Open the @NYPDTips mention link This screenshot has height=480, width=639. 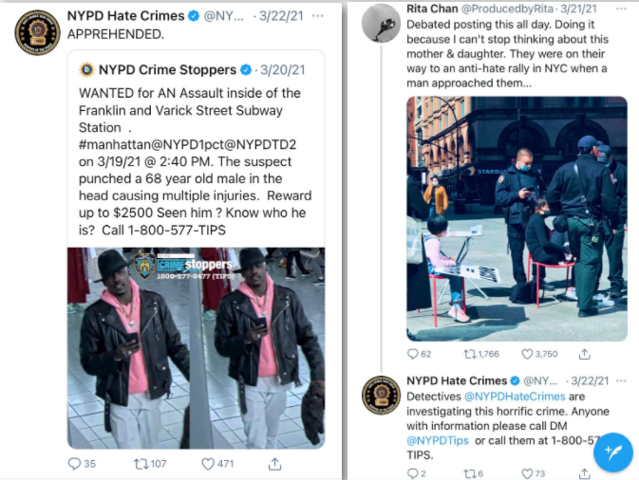438,440
